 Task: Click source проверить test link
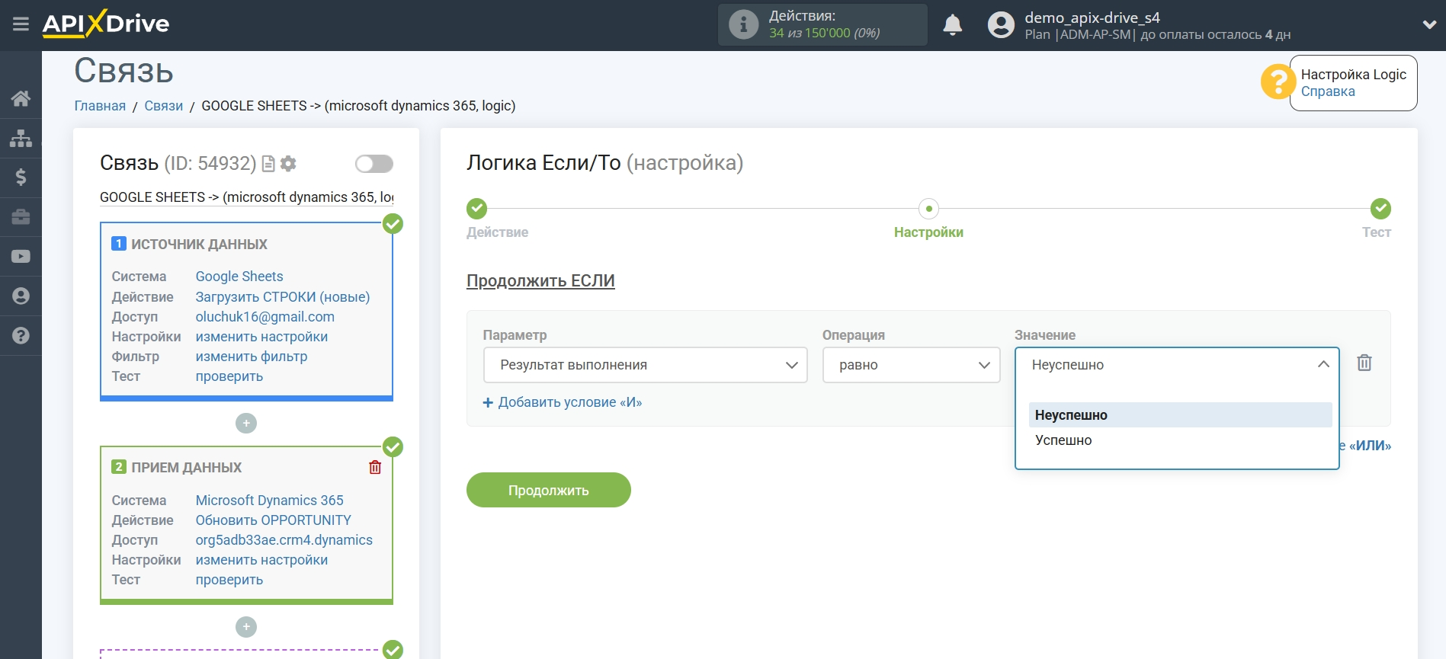229,376
